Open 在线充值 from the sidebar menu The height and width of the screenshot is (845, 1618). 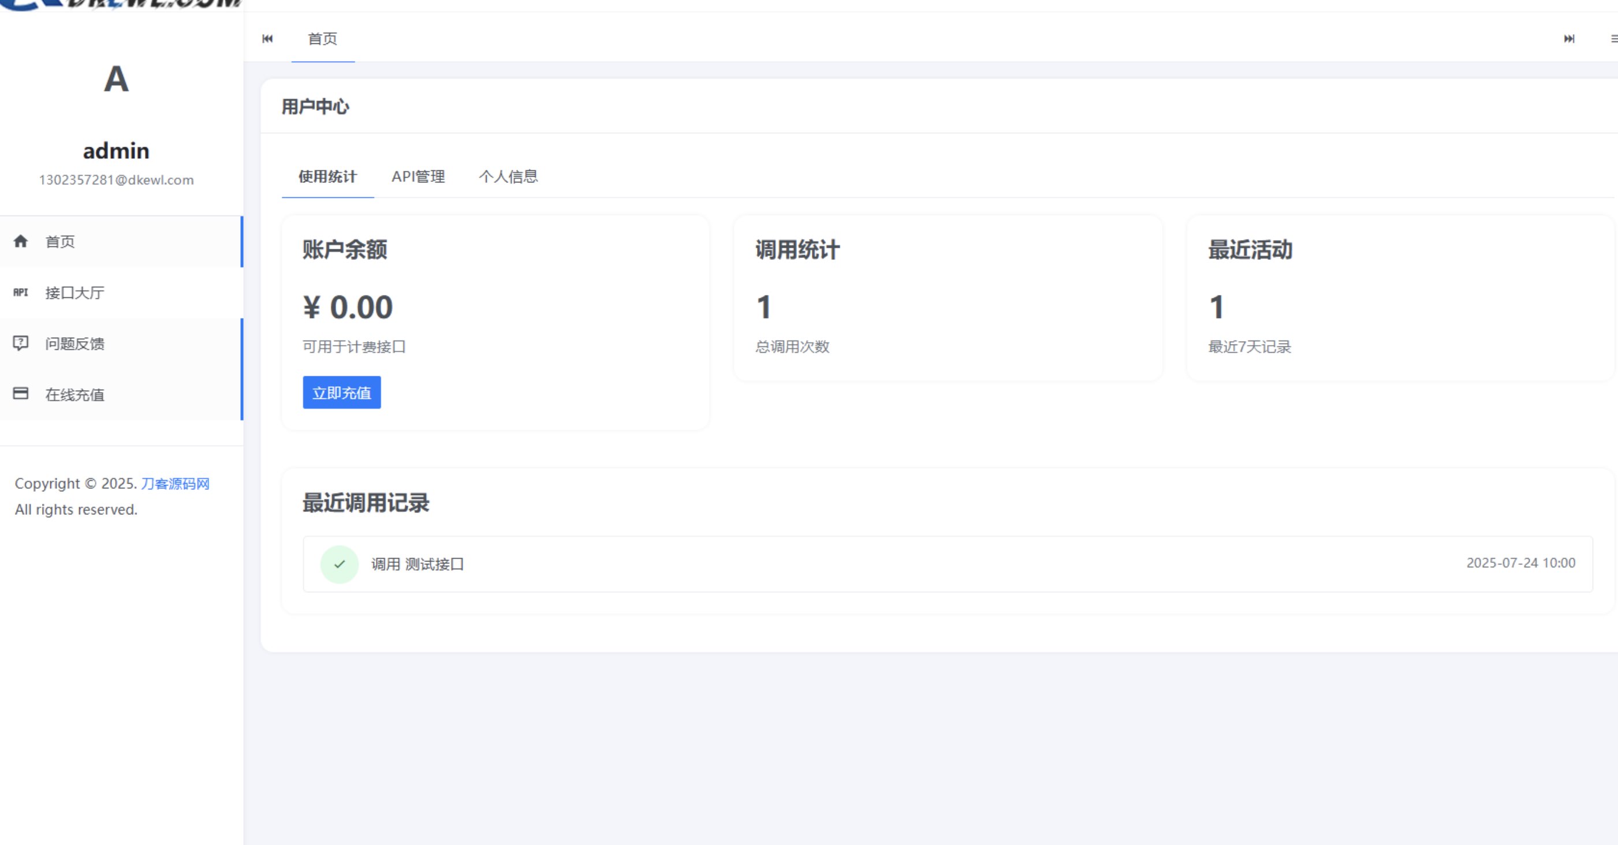click(x=74, y=394)
